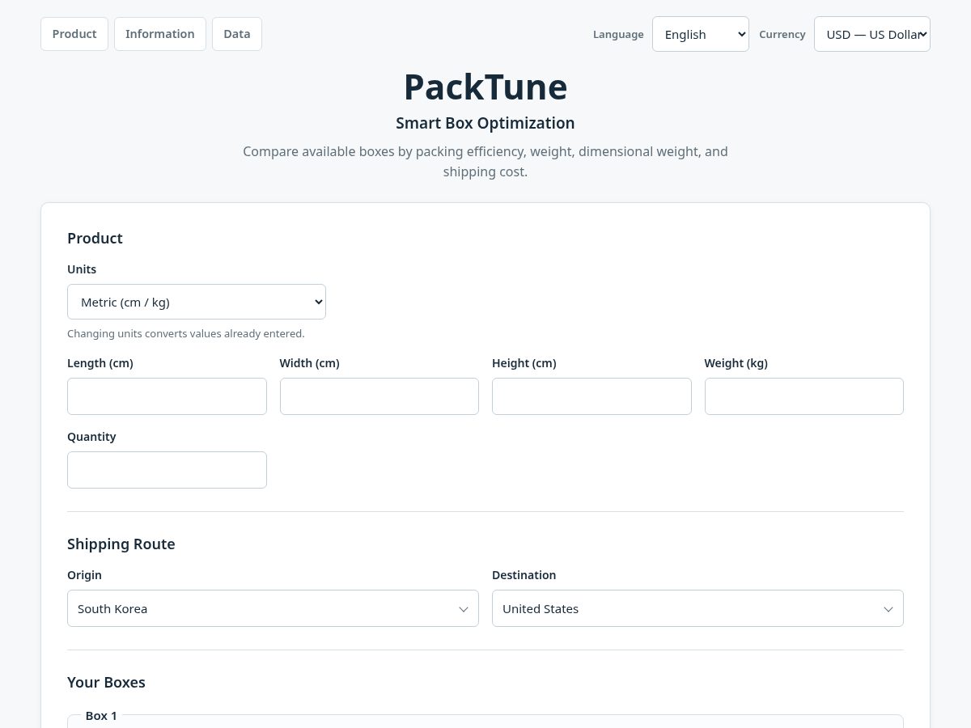Open the Data tab
This screenshot has width=971, height=728.
[237, 34]
